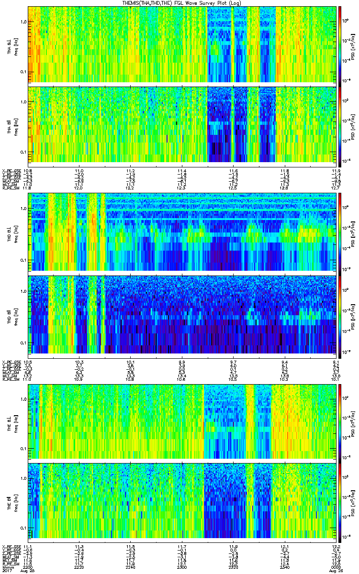The height and width of the screenshot is (574, 359).
Task: Click X_RE_GSE value 12.2 under THE plots
Action: point(336,547)
